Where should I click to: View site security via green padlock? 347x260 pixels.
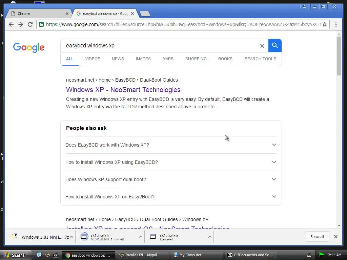(x=41, y=24)
